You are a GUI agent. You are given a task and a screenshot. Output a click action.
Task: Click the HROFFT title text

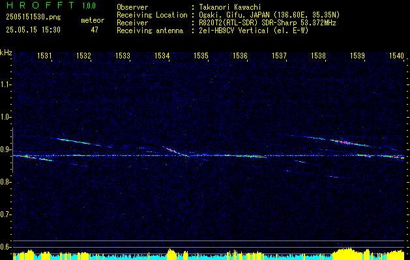coord(40,5)
